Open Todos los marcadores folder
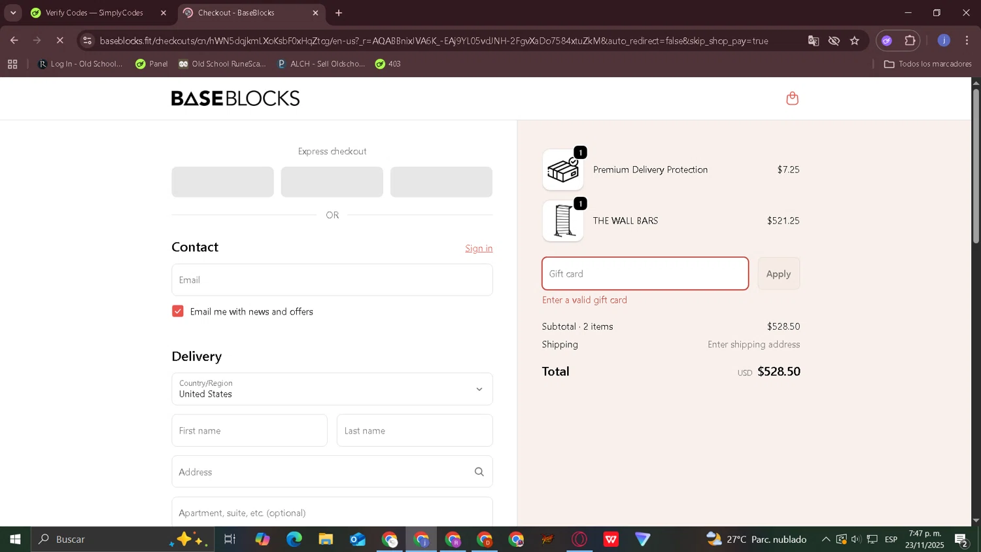The height and width of the screenshot is (552, 981). coord(927,64)
